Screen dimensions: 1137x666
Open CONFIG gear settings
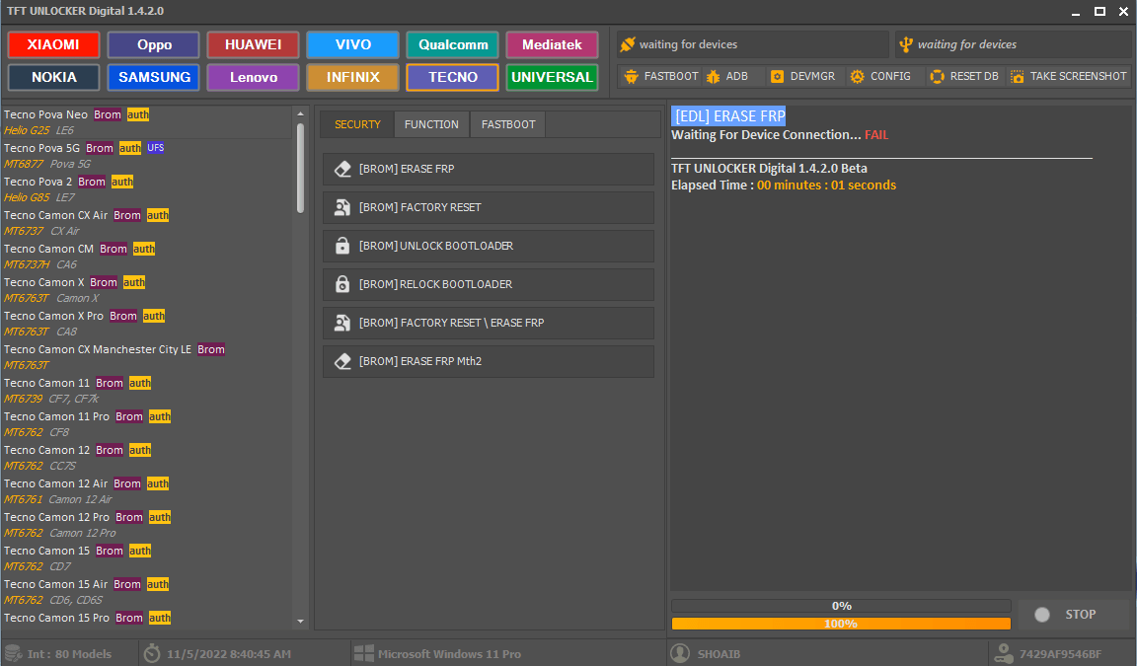857,76
